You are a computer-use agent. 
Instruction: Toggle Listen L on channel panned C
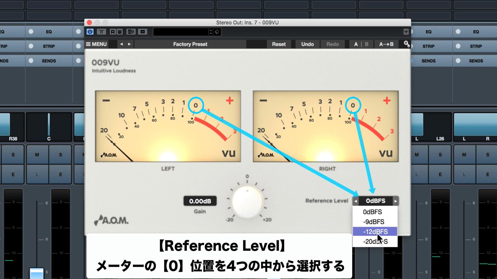click(x=37, y=174)
